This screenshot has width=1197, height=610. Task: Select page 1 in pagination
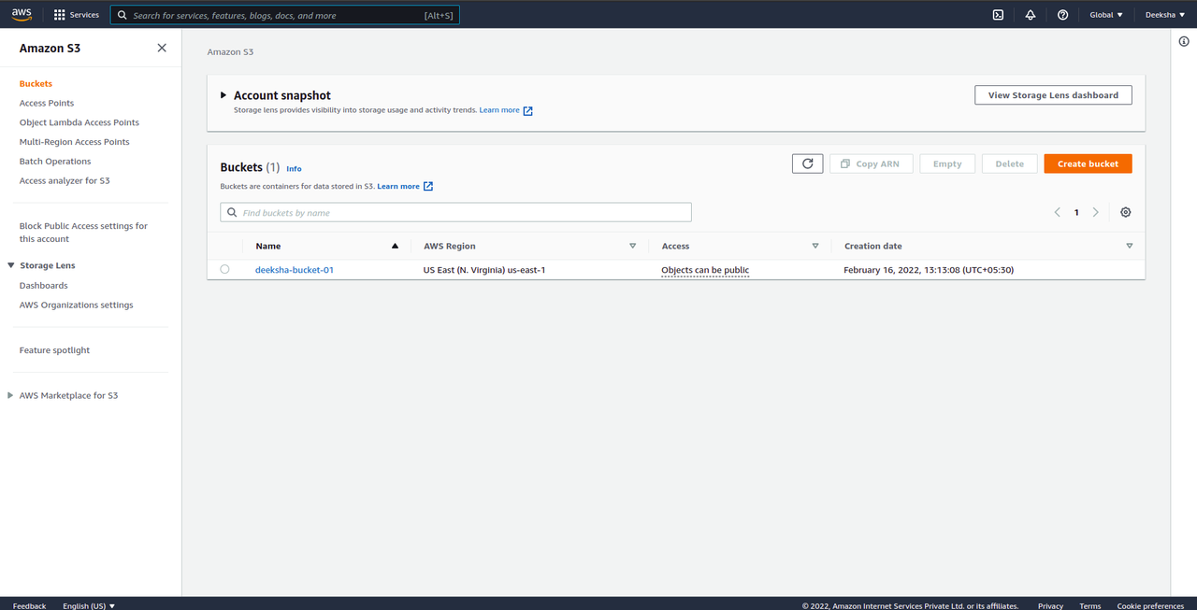tap(1076, 212)
